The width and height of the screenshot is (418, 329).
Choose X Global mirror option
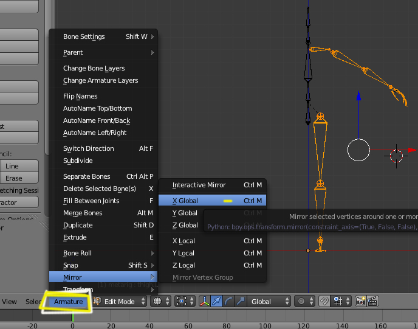coord(212,201)
